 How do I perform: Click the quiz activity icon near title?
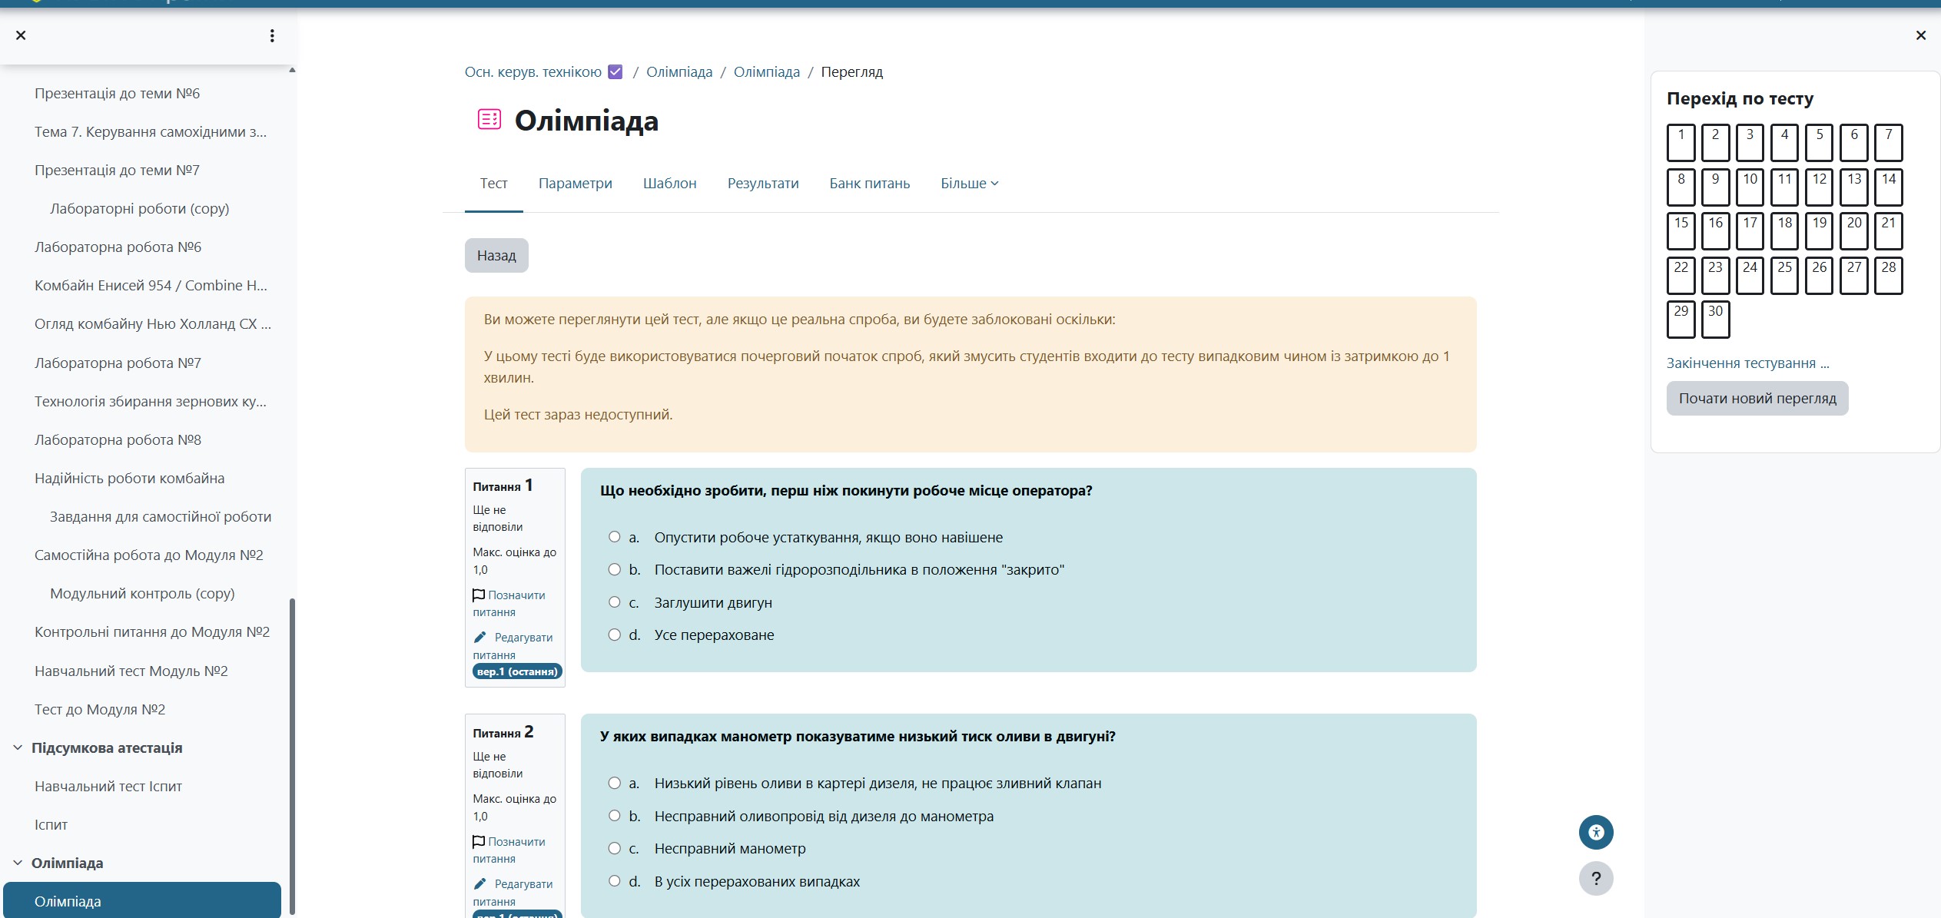pos(489,119)
